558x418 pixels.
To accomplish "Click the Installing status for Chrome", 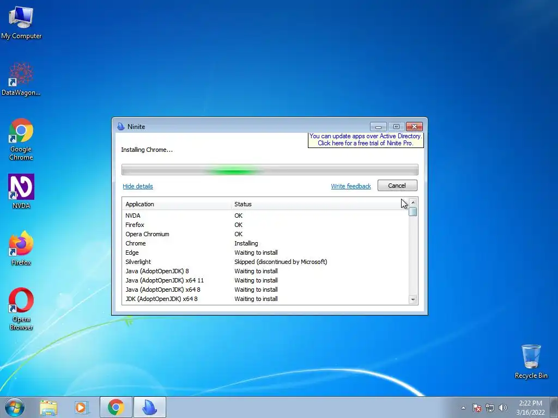I will point(246,243).
